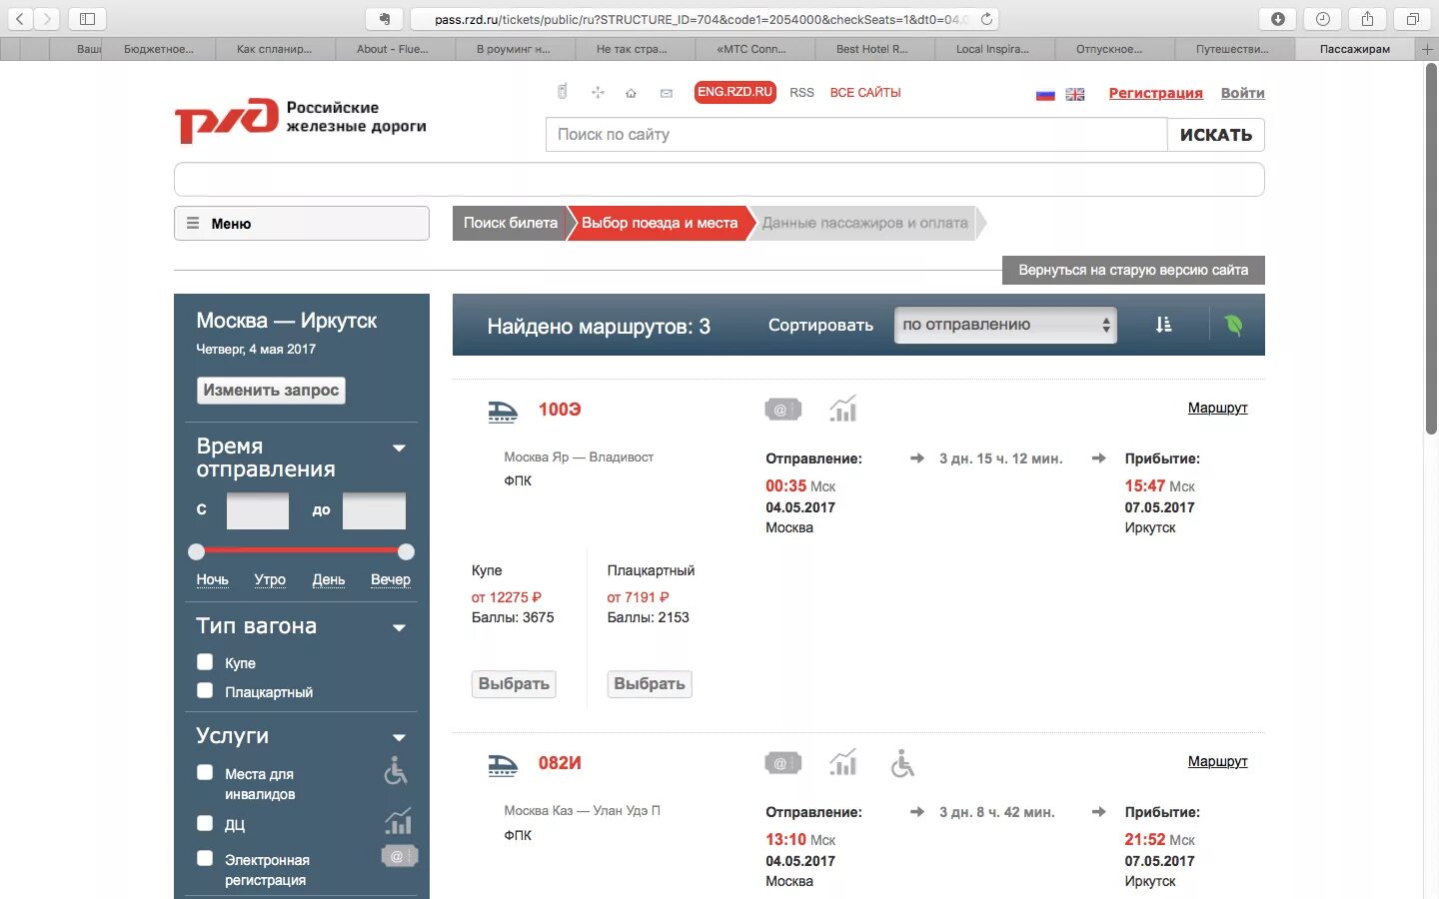Open Safari downloads button
1439x899 pixels.
click(1277, 18)
